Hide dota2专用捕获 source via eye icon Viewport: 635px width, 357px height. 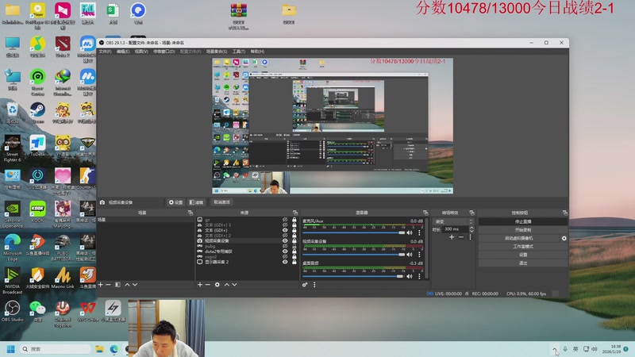(x=285, y=251)
